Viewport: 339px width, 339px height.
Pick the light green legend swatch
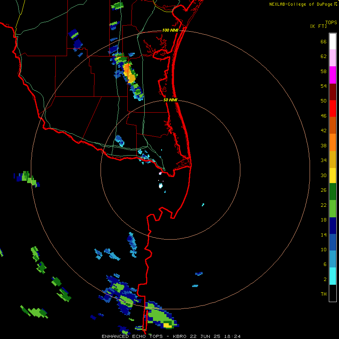click(333, 209)
